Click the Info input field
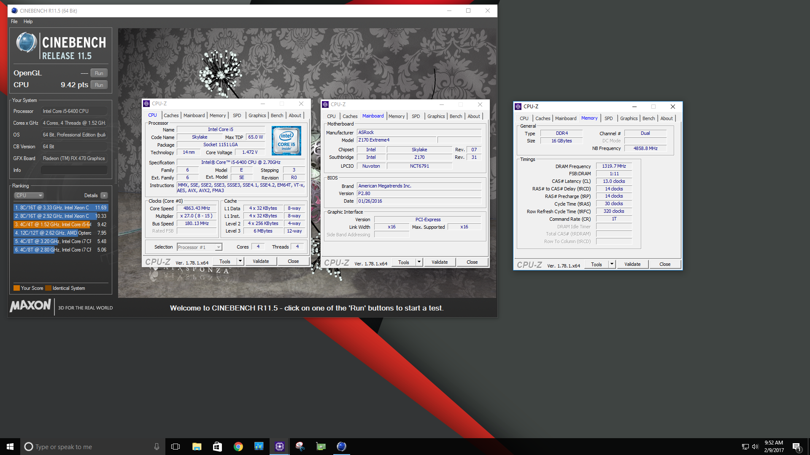The height and width of the screenshot is (455, 810). pos(74,170)
